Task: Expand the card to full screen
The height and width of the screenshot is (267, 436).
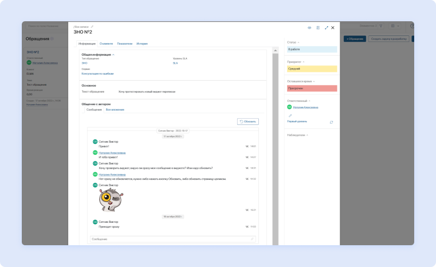Action: (x=326, y=27)
